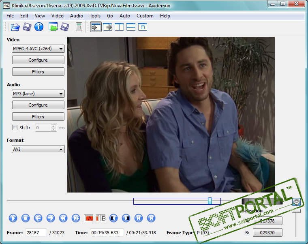Open the Go menu

point(110,16)
